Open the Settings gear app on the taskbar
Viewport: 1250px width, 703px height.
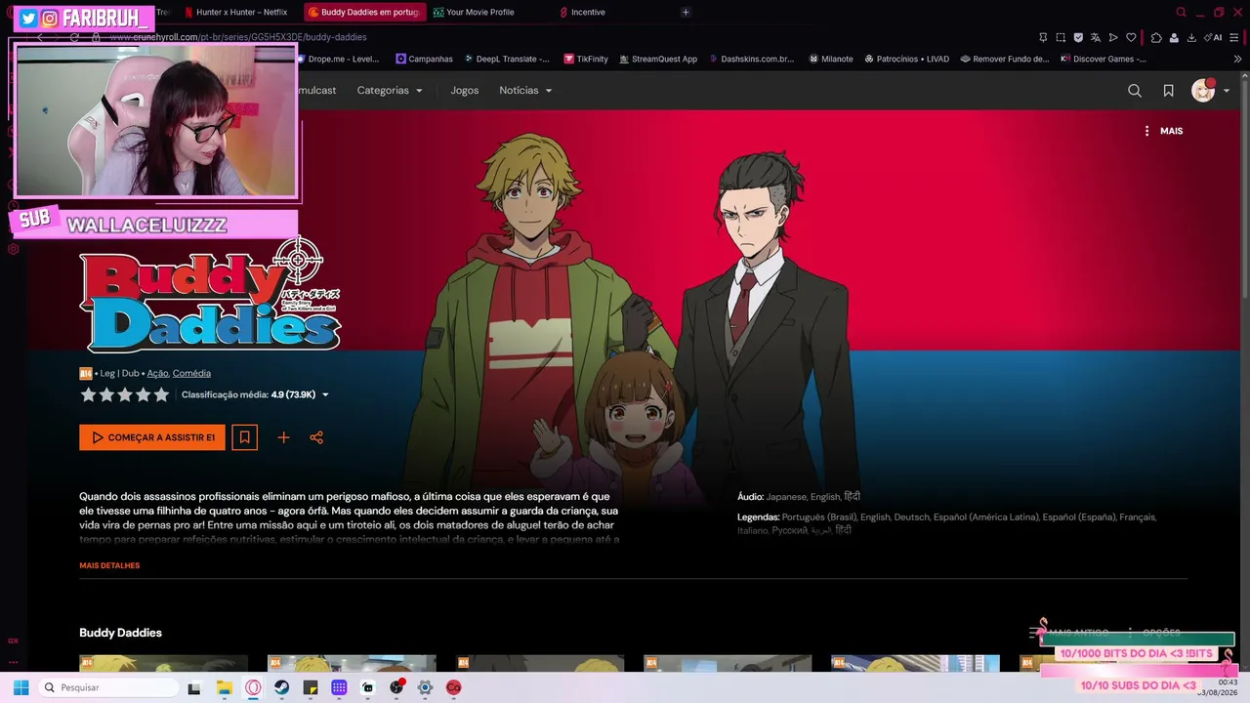(x=425, y=687)
